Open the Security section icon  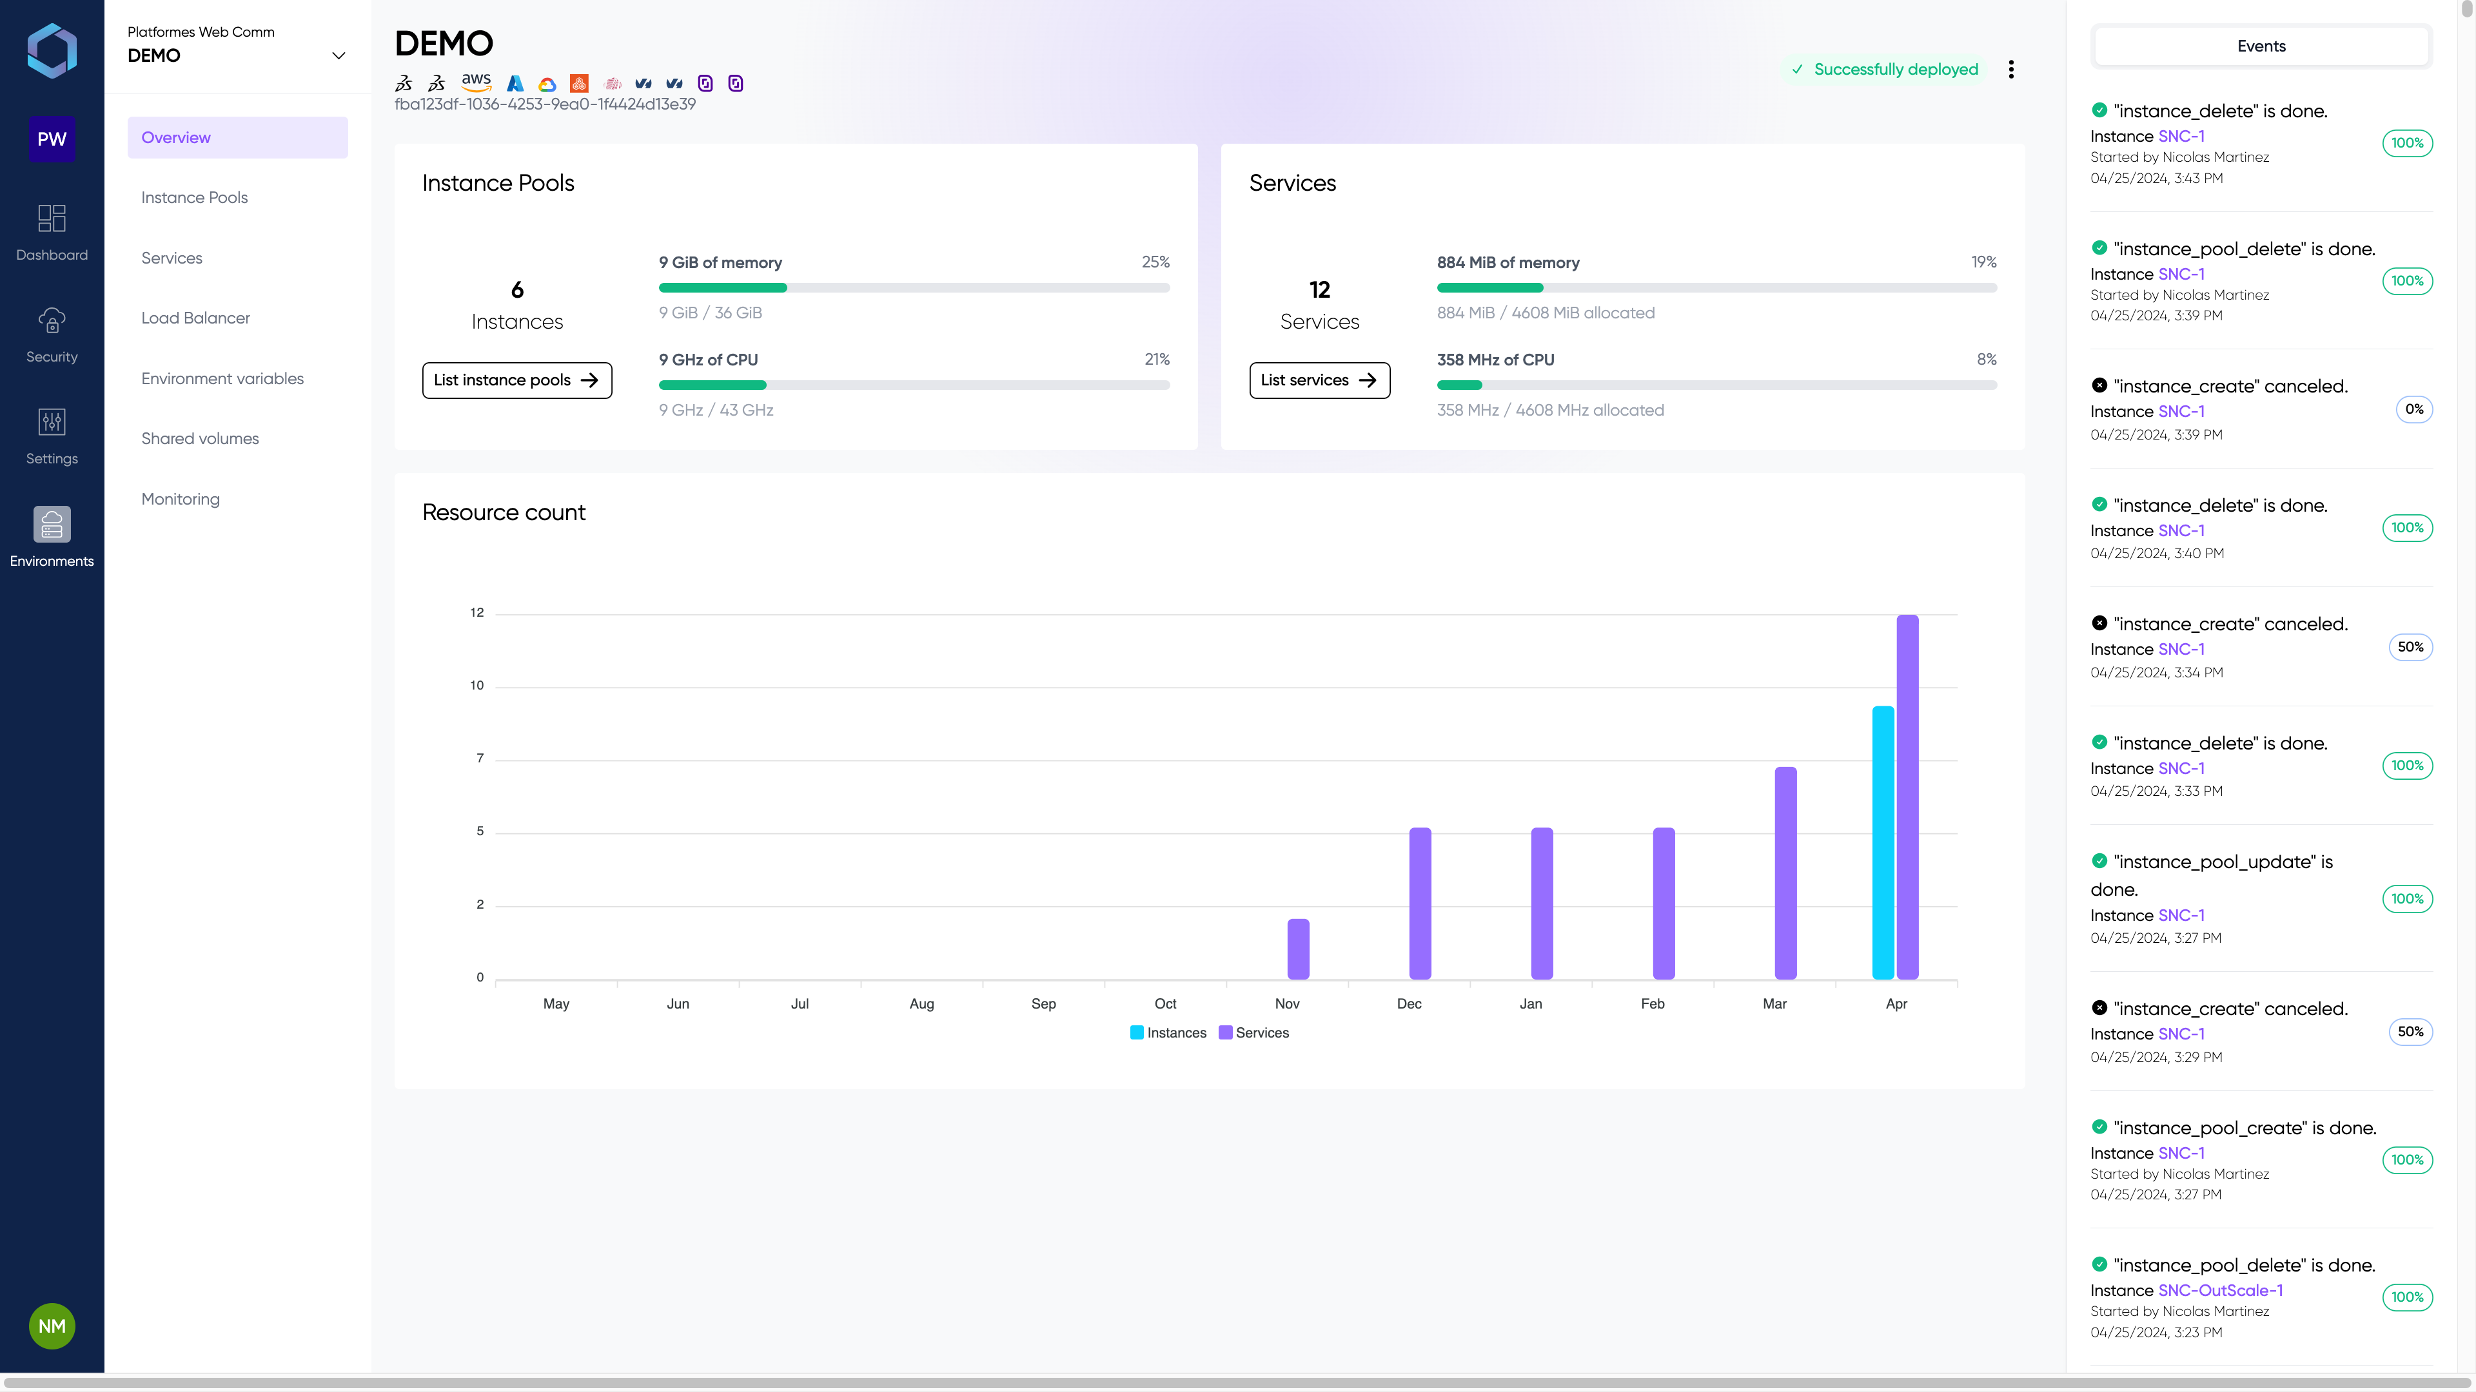52,321
